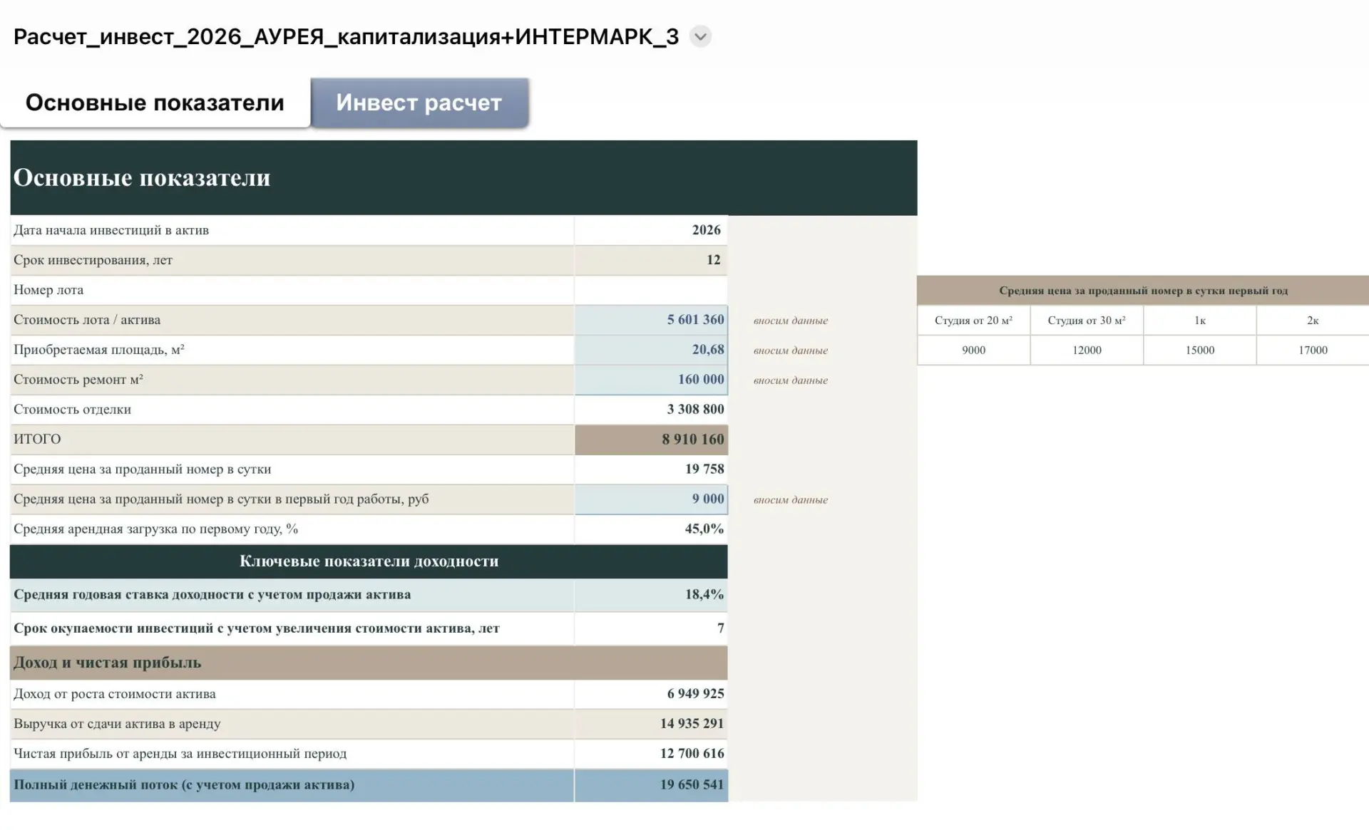
Task: Click the Срок инвестирования, лет label
Action: tap(93, 260)
